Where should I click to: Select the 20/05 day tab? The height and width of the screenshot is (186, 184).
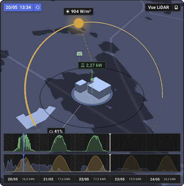tap(21, 179)
